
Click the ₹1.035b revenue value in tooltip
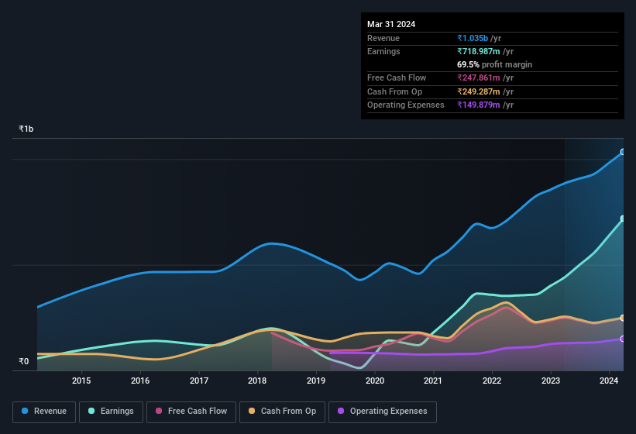click(473, 38)
